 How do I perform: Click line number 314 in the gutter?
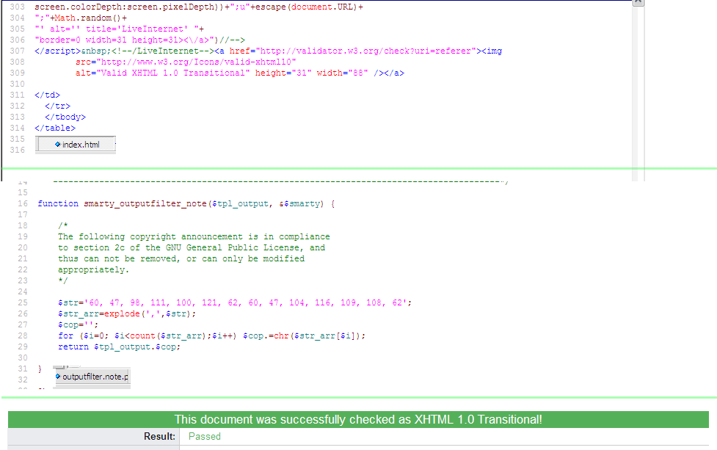(18, 128)
